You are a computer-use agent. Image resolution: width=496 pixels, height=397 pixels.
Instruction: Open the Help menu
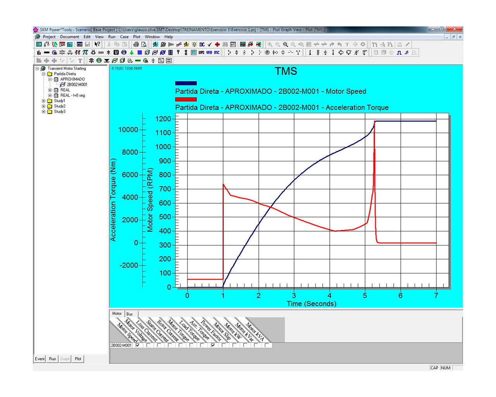click(169, 37)
